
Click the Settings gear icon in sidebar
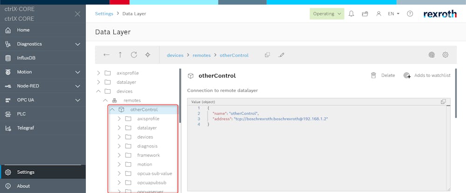coord(8,172)
